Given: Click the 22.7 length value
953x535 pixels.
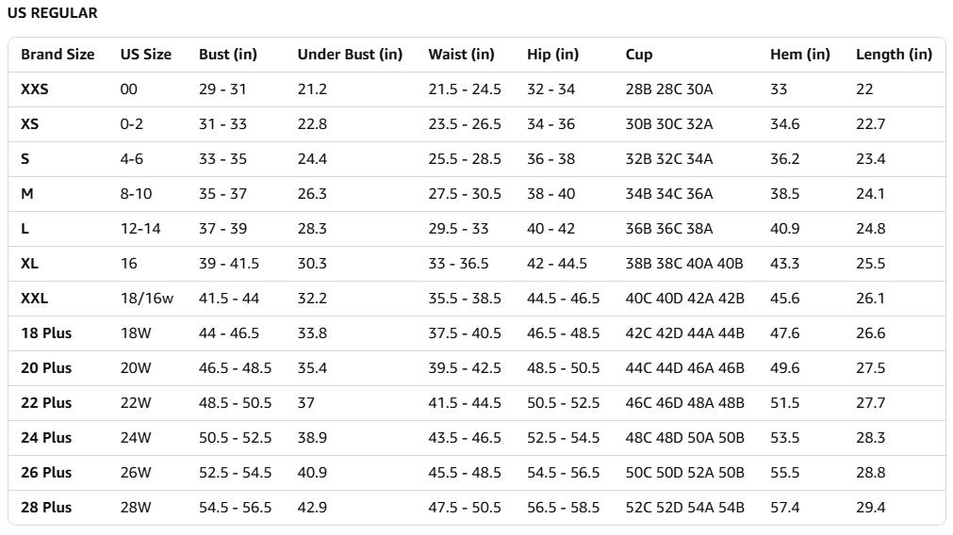Looking at the screenshot, I should [871, 124].
